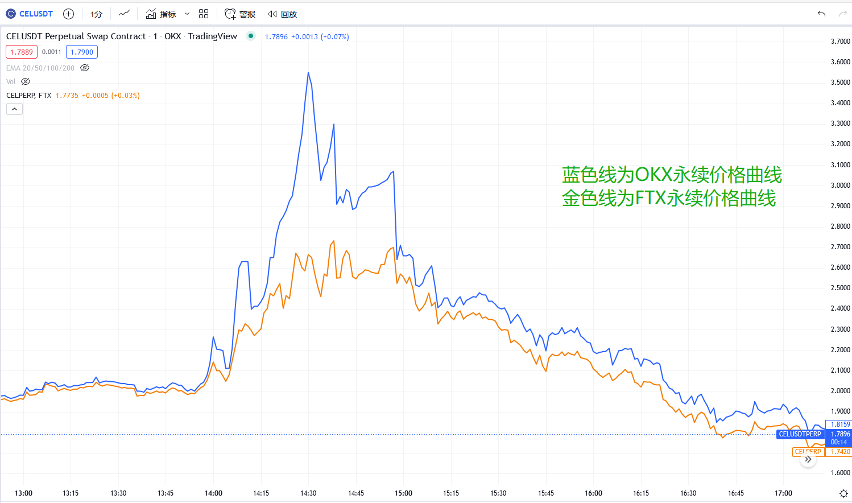Toggle visibility of hidden EMA overlay
This screenshot has width=852, height=503.
pyautogui.click(x=84, y=68)
